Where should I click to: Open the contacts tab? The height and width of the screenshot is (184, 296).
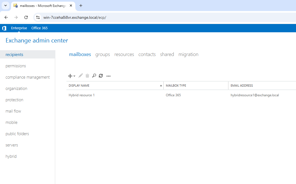click(147, 54)
